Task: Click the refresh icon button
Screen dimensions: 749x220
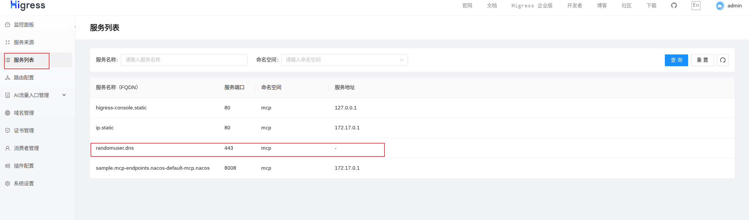Action: (723, 60)
